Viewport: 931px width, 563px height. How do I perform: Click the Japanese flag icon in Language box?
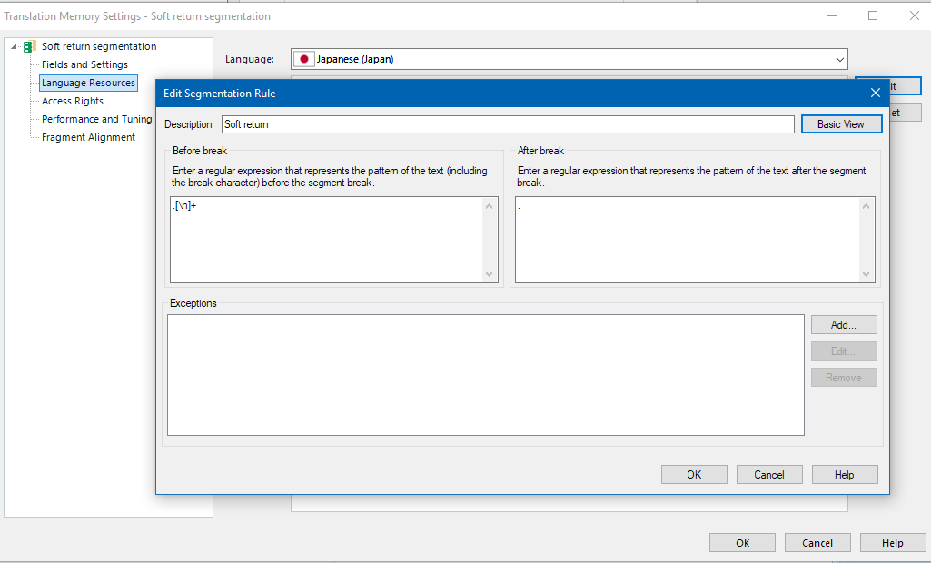pos(304,59)
